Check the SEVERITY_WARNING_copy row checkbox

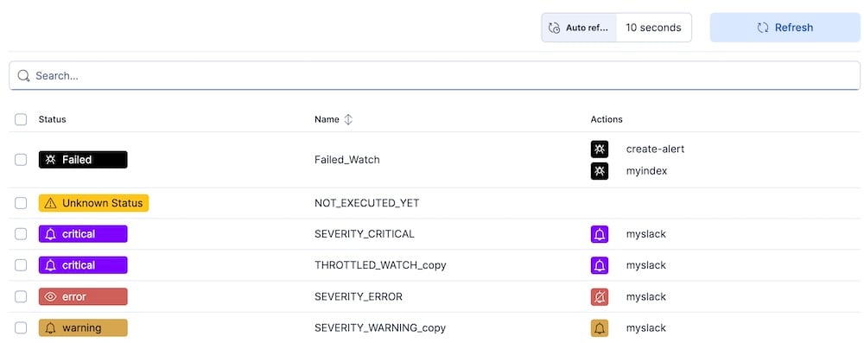pos(21,328)
